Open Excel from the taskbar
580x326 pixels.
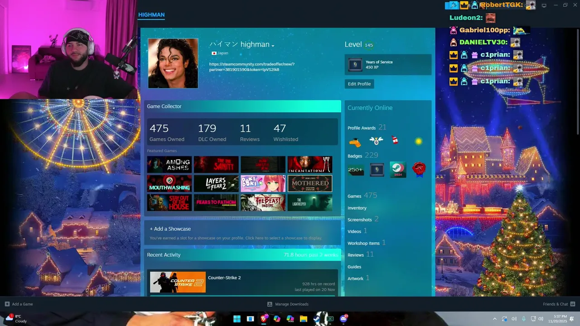click(x=330, y=319)
